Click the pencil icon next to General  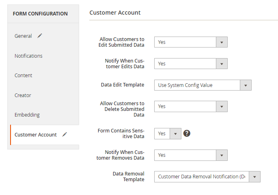pos(39,36)
